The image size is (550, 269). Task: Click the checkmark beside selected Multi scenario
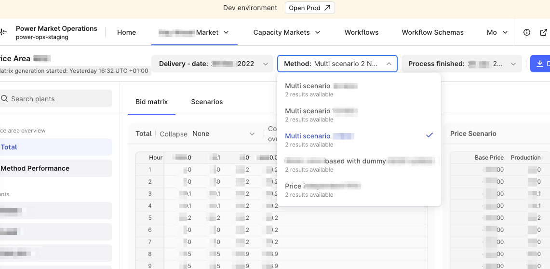[429, 135]
